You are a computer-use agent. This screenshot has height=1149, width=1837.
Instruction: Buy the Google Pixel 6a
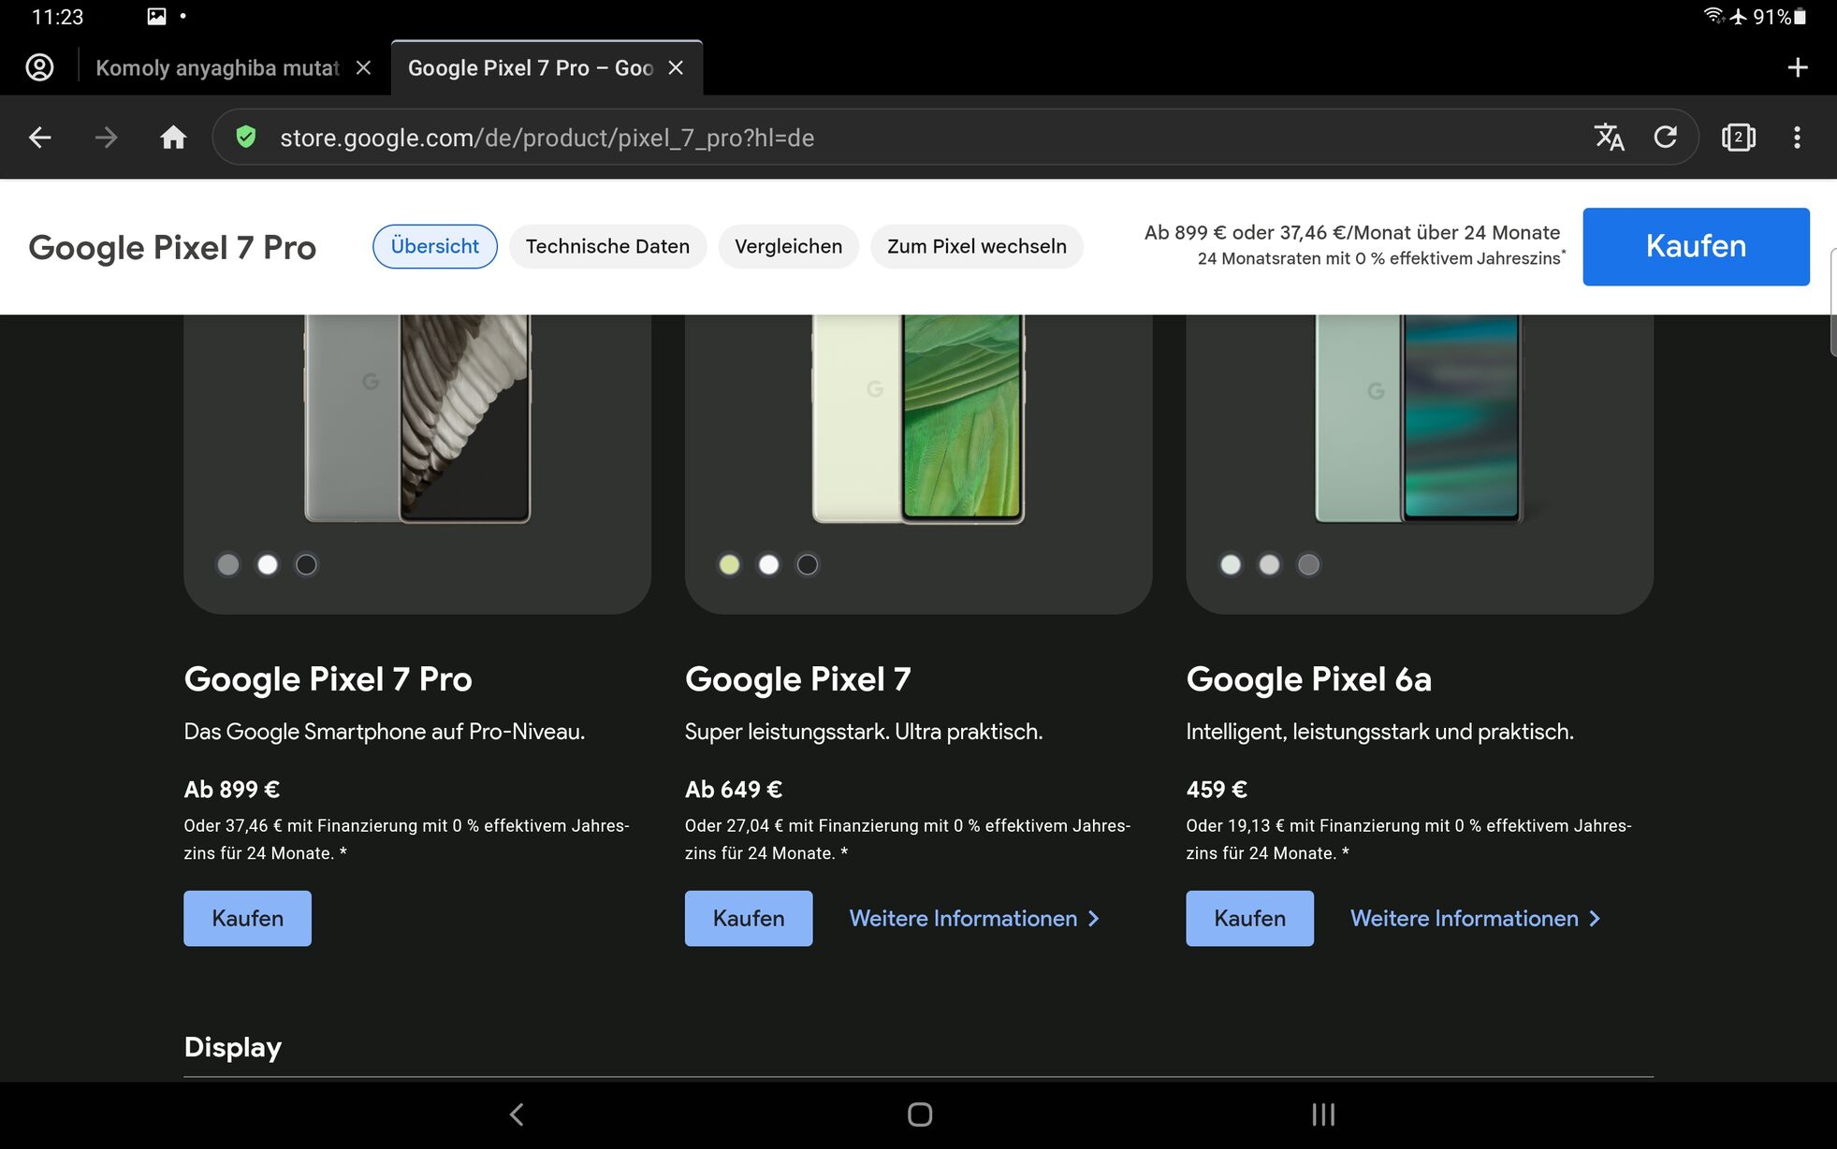pyautogui.click(x=1249, y=918)
